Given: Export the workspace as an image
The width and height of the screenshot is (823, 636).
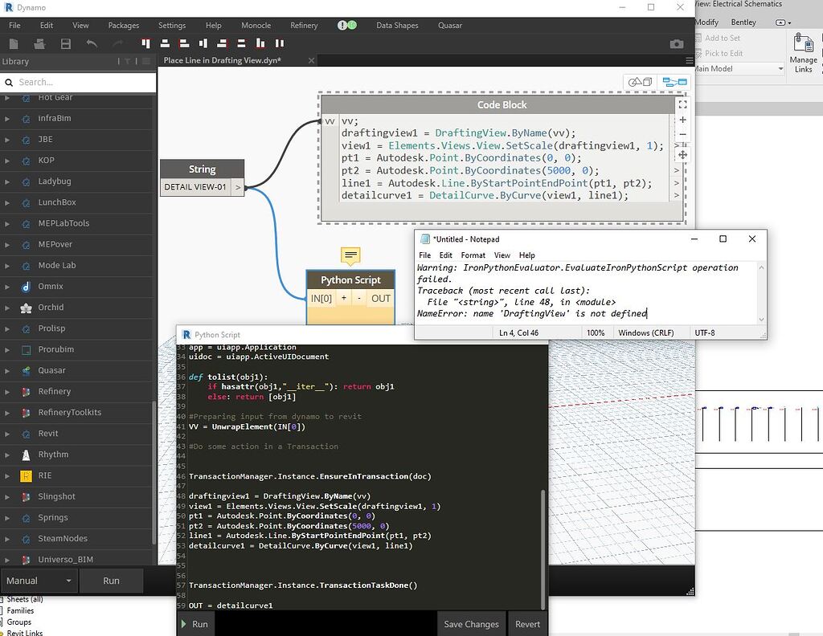Looking at the screenshot, I should pyautogui.click(x=677, y=45).
